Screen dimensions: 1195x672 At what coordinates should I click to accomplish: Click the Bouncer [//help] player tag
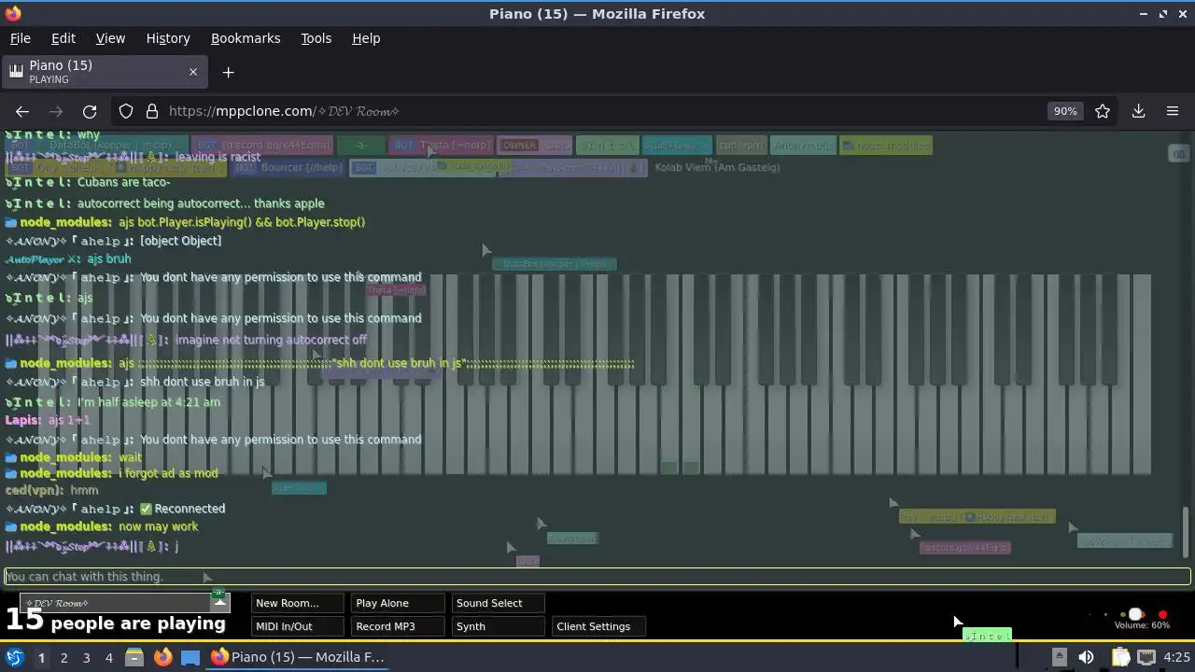click(288, 168)
